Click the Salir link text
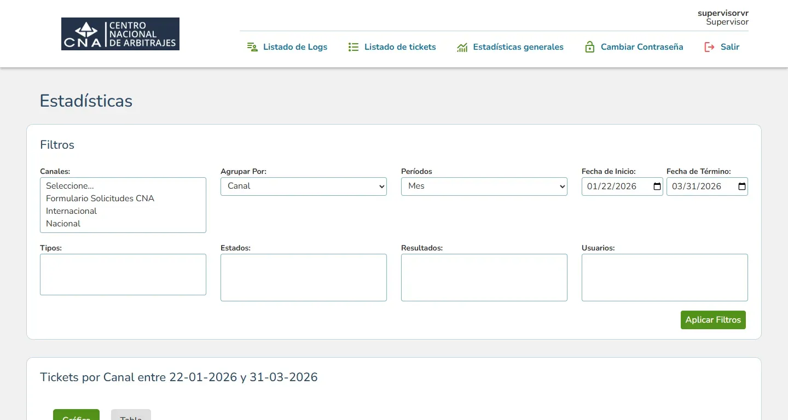788x420 pixels. [730, 47]
